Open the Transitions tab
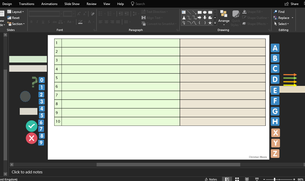Viewport: 305px width, 181px height. [27, 4]
